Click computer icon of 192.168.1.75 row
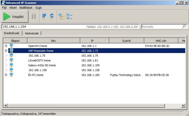The image size is (189, 116). (x=11, y=55)
